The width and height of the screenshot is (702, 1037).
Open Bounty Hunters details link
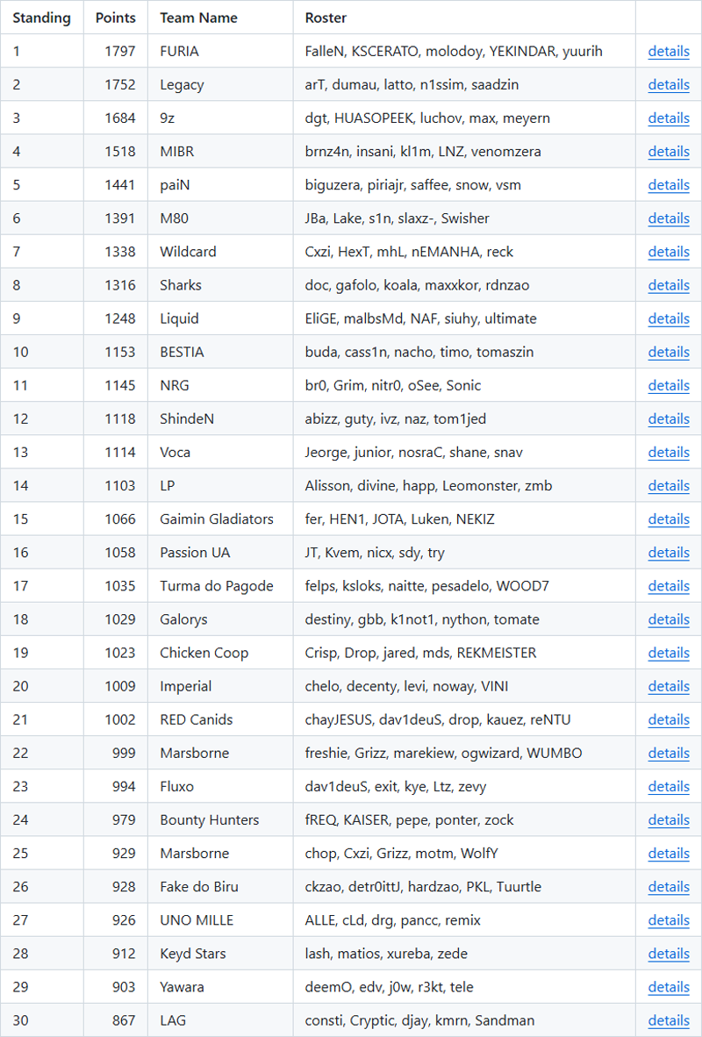click(669, 819)
